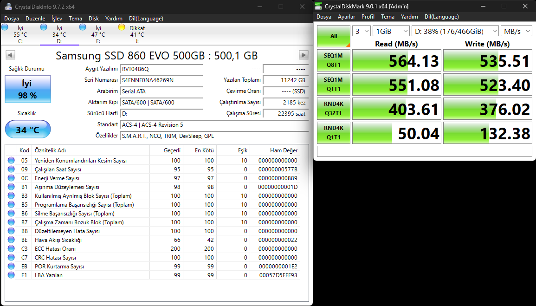Select the Hava Akışı Sıcaklığı attribute name

click(x=58, y=240)
